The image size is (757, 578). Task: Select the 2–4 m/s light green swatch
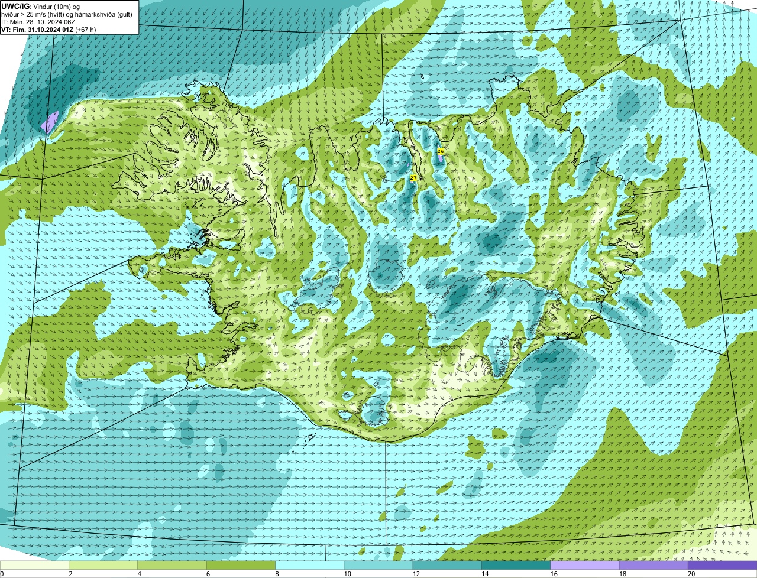(x=103, y=566)
